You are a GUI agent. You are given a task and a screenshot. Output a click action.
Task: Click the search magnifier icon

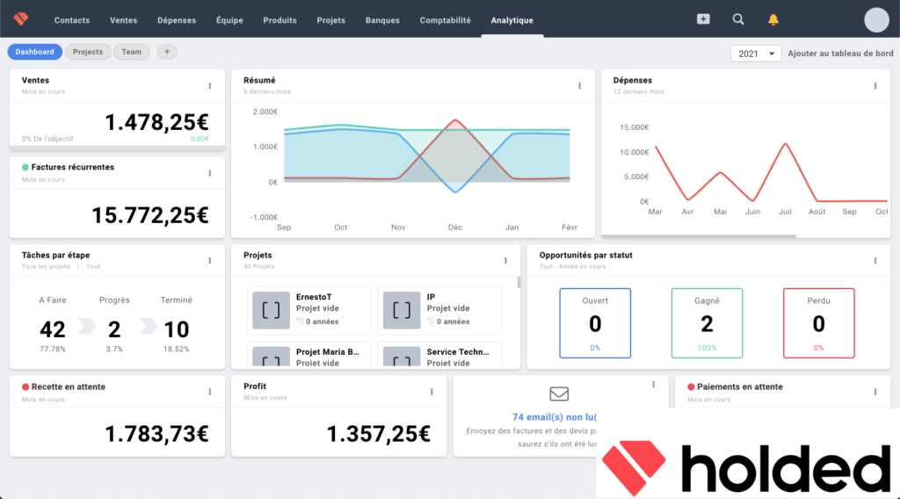(738, 19)
